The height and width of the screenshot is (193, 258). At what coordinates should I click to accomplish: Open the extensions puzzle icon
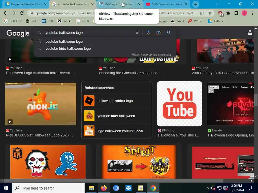click(228, 13)
